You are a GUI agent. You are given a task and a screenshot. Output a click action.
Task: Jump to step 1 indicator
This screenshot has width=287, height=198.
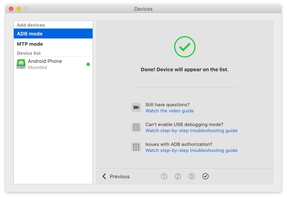point(164,176)
